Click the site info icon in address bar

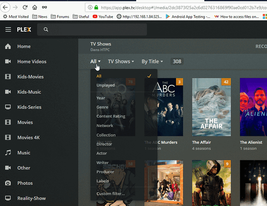pos(90,7)
